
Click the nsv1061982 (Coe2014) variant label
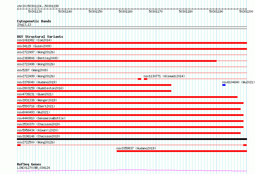pos(34,40)
